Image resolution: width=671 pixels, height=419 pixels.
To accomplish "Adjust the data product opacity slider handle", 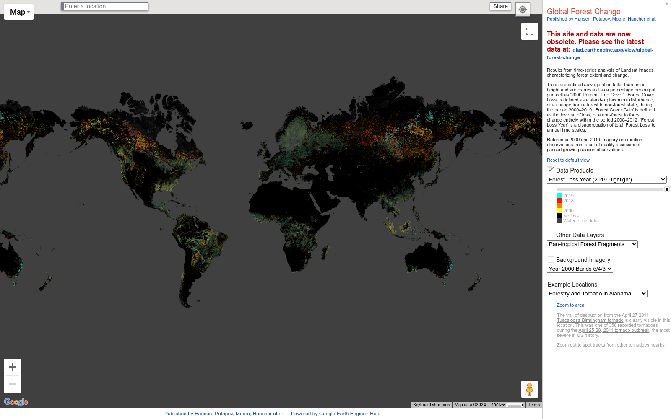I will tap(667, 189).
